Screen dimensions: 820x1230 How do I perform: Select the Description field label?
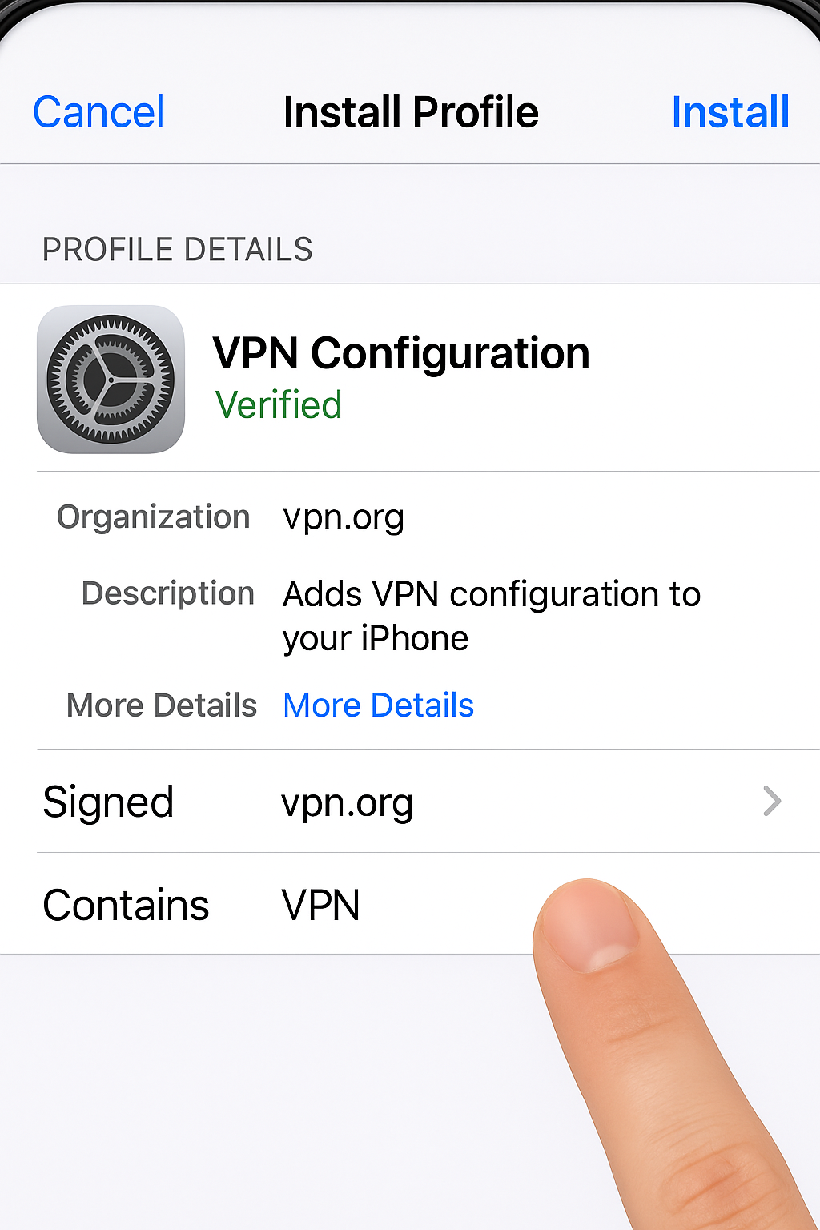click(x=168, y=593)
